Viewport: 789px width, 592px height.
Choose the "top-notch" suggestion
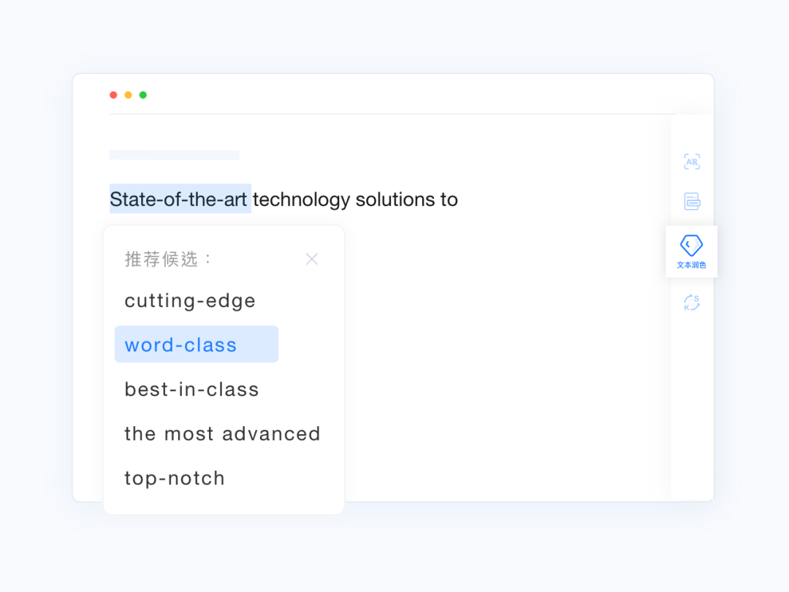[174, 478]
